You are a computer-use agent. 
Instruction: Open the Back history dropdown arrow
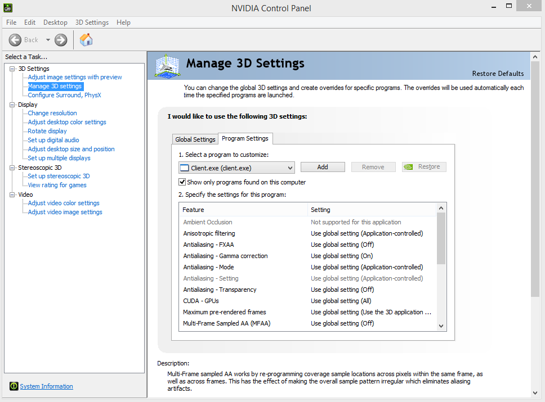[x=48, y=40]
